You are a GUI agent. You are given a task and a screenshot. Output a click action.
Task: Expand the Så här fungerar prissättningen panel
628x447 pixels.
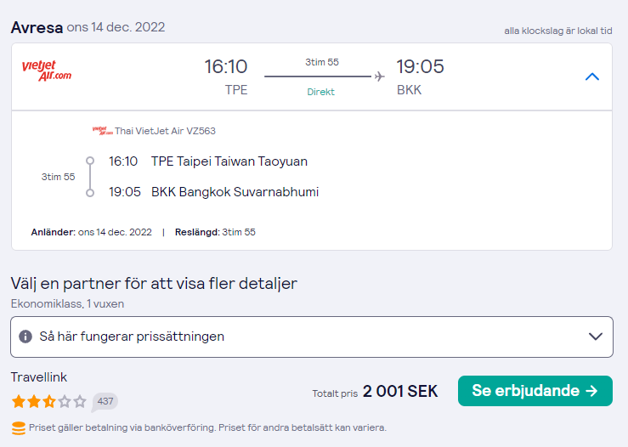pos(132,337)
